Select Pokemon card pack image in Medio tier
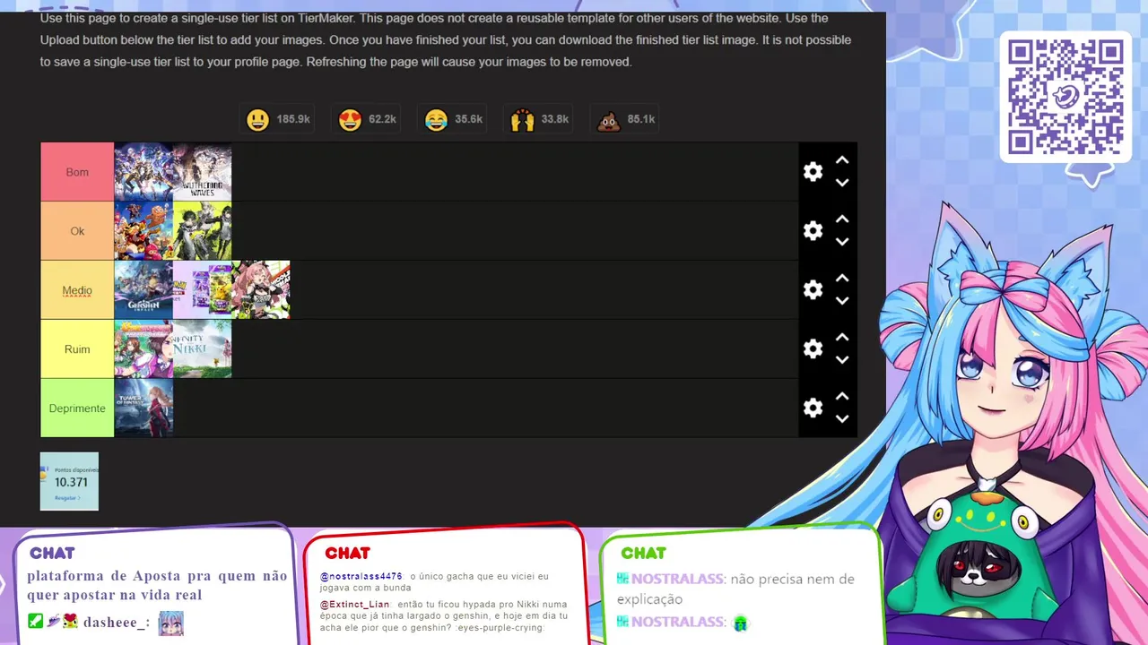 (x=202, y=290)
